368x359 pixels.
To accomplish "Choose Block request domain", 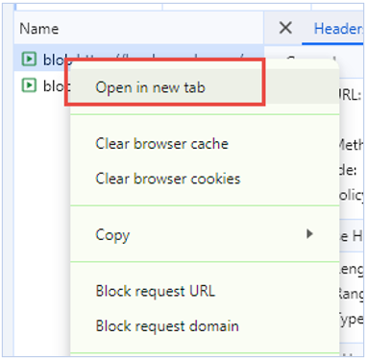I will (x=167, y=325).
